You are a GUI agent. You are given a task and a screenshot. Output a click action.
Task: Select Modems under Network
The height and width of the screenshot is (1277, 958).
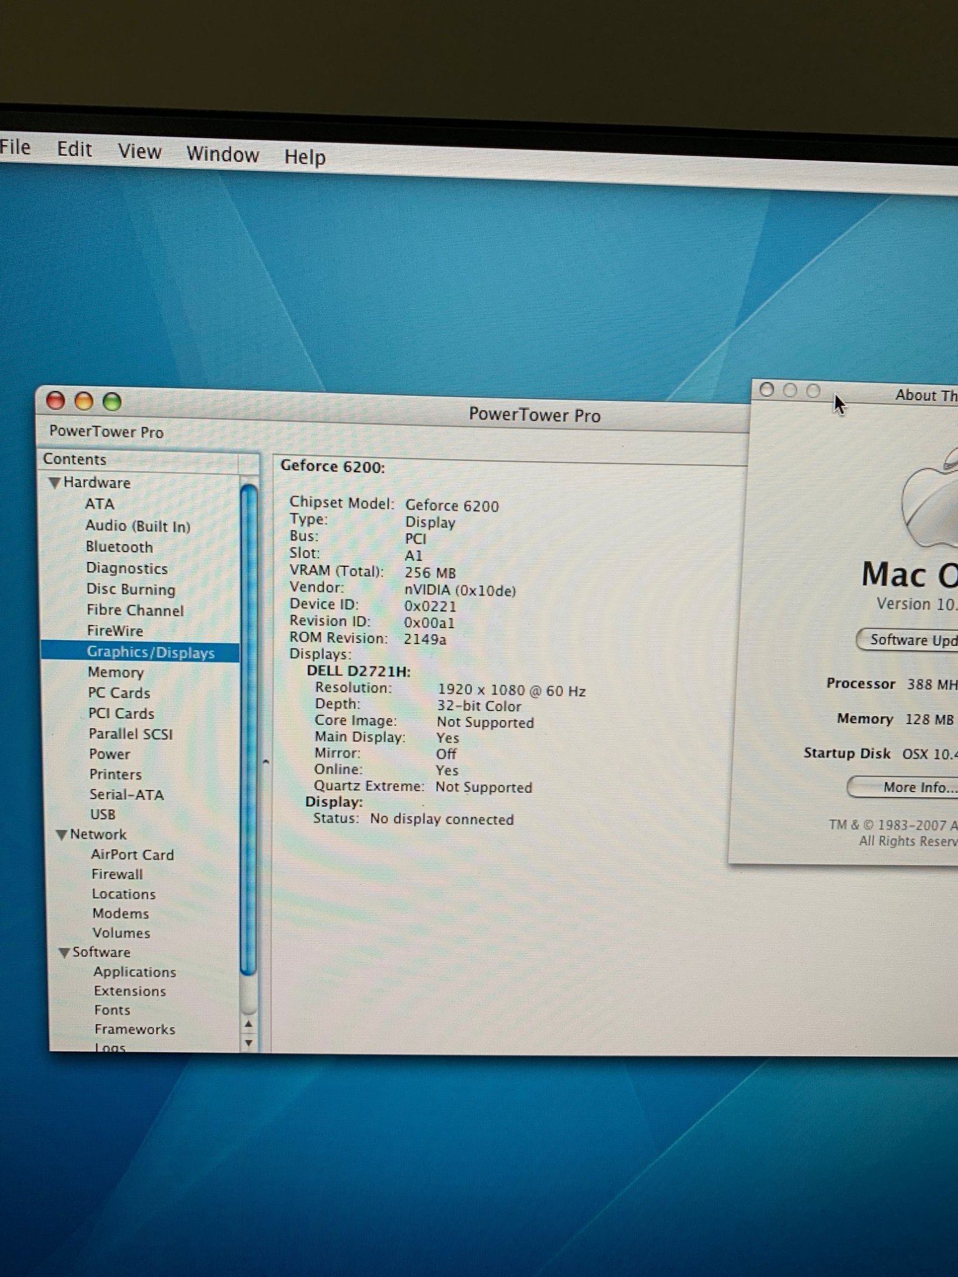pos(121,914)
